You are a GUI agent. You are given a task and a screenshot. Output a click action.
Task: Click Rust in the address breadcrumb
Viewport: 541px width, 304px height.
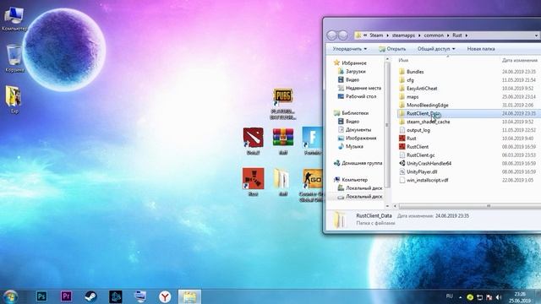[457, 35]
